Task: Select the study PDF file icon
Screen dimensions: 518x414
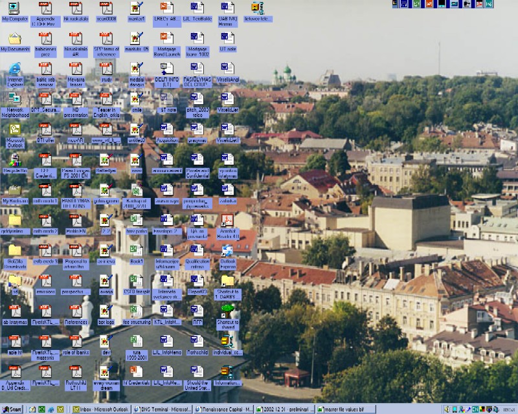Action: [106, 69]
